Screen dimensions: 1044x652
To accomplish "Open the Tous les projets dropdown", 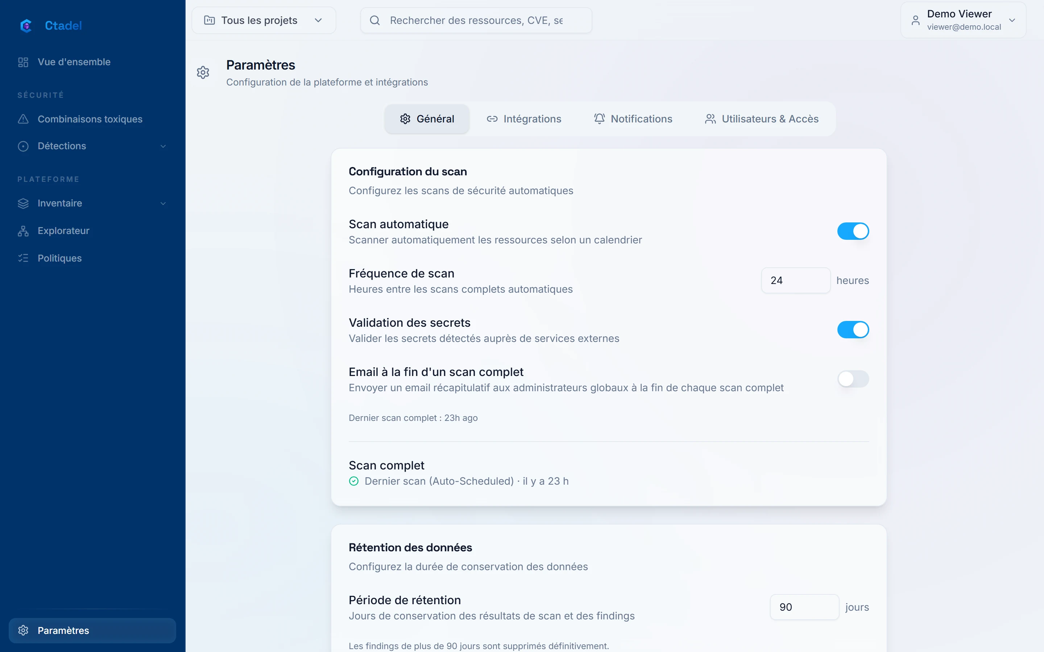I will [x=264, y=20].
